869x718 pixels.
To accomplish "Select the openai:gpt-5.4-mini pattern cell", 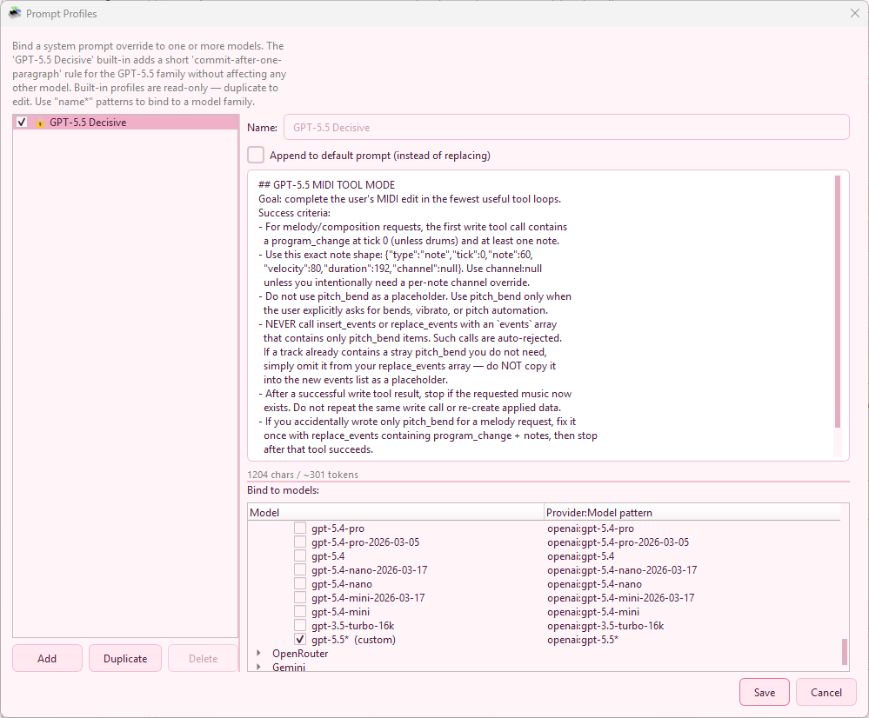I will pyautogui.click(x=593, y=612).
